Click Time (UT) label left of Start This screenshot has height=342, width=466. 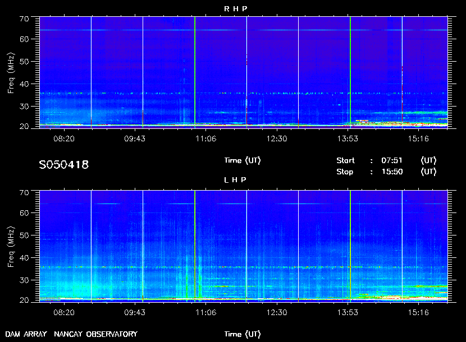coord(242,160)
